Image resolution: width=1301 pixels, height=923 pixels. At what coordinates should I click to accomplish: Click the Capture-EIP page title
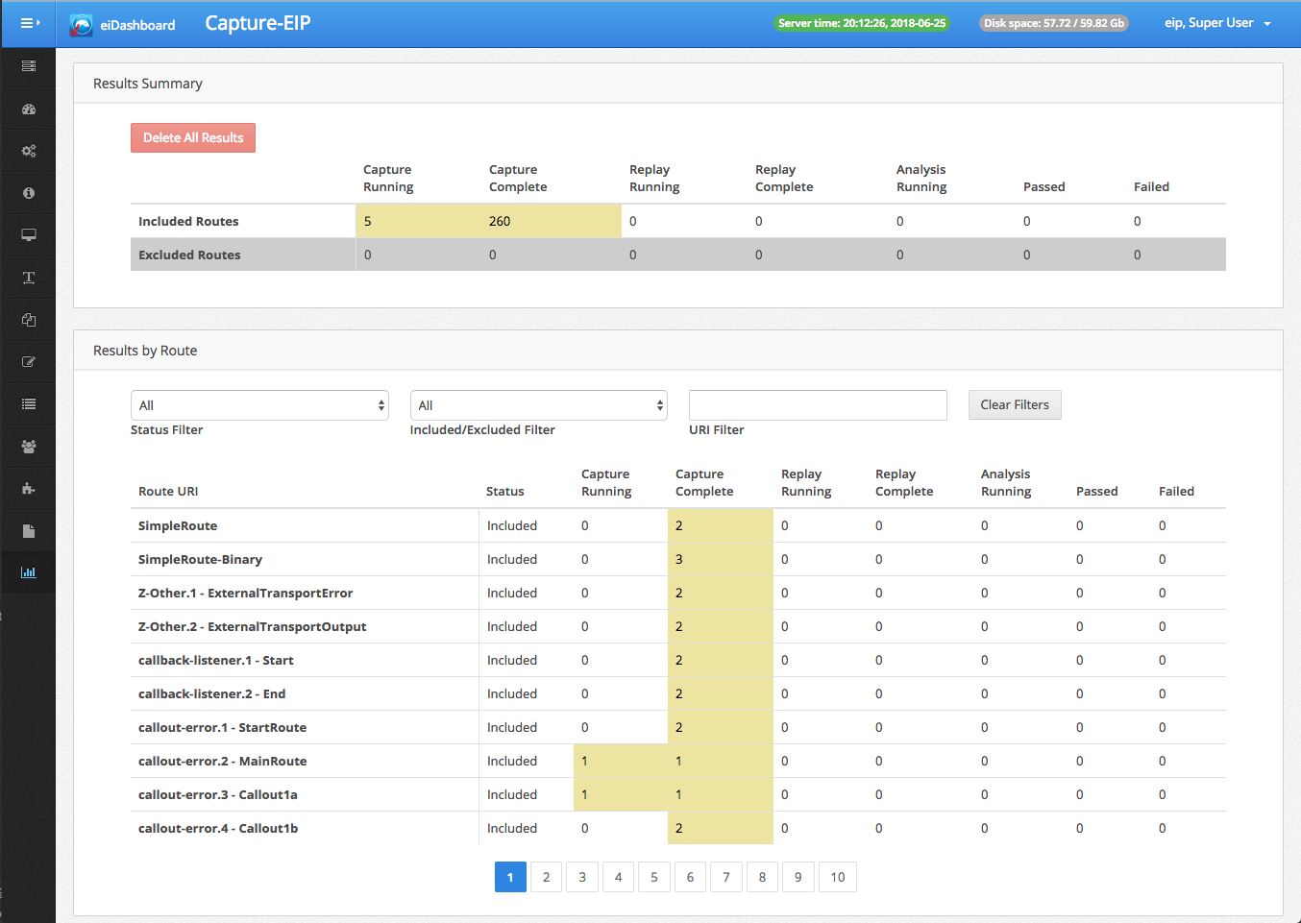258,23
